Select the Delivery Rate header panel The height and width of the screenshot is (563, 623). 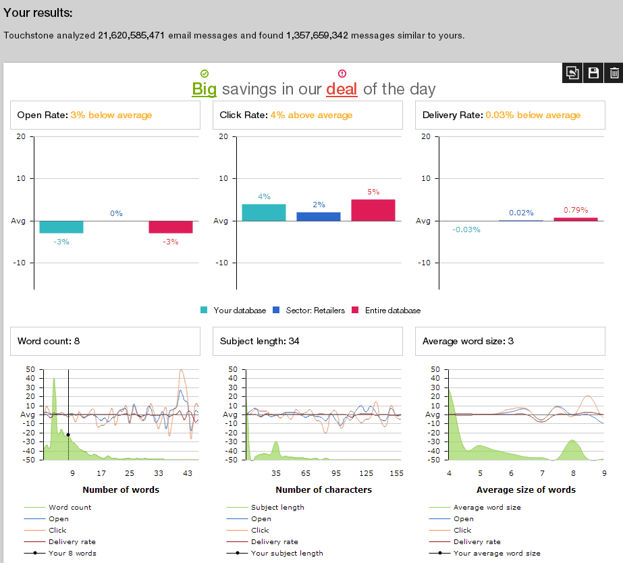tap(510, 115)
